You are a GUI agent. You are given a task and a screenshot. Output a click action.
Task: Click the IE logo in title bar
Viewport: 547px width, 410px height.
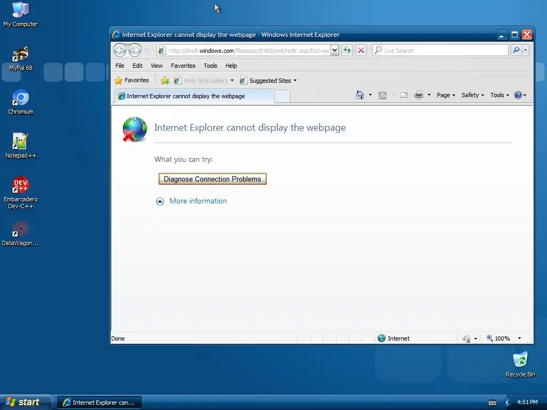(116, 35)
